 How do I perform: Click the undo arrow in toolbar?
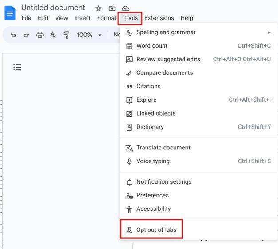coord(13,35)
